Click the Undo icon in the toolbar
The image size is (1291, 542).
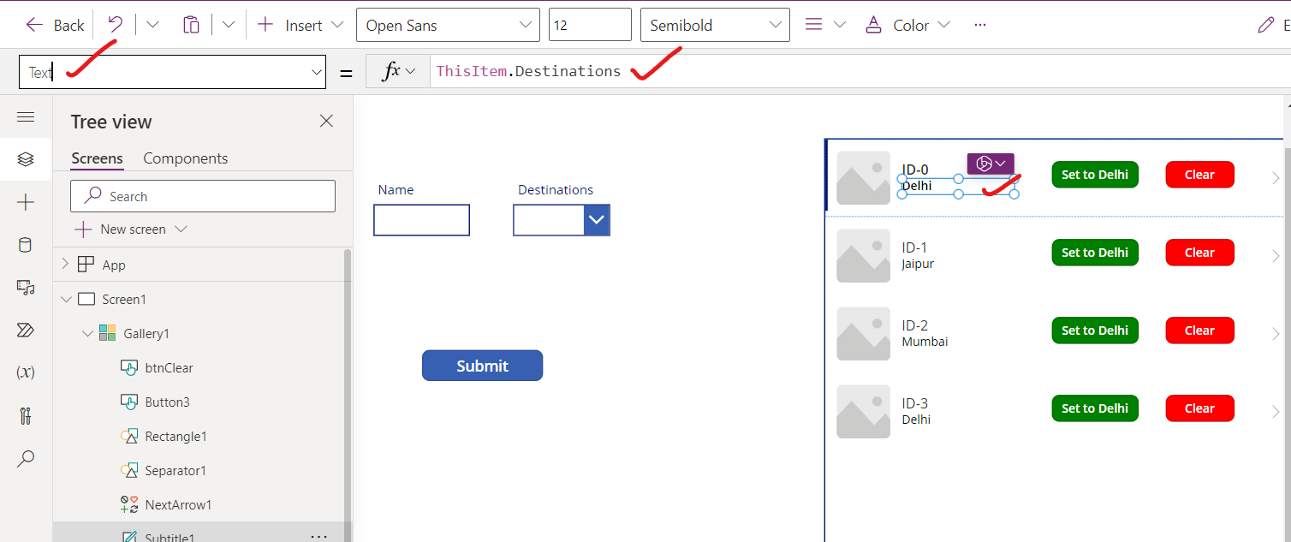coord(115,24)
